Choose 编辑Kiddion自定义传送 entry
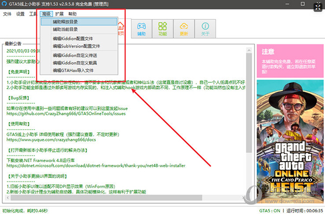Viewport: 325px width, 214px height. (79, 55)
